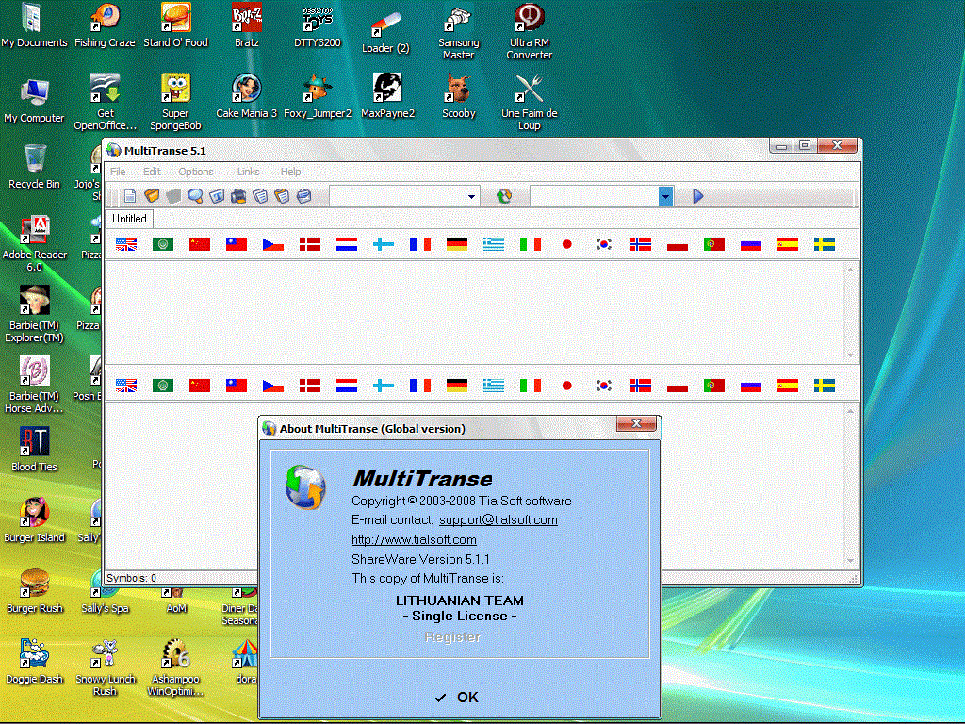Open the Options menu
The image size is (965, 724).
coord(196,172)
